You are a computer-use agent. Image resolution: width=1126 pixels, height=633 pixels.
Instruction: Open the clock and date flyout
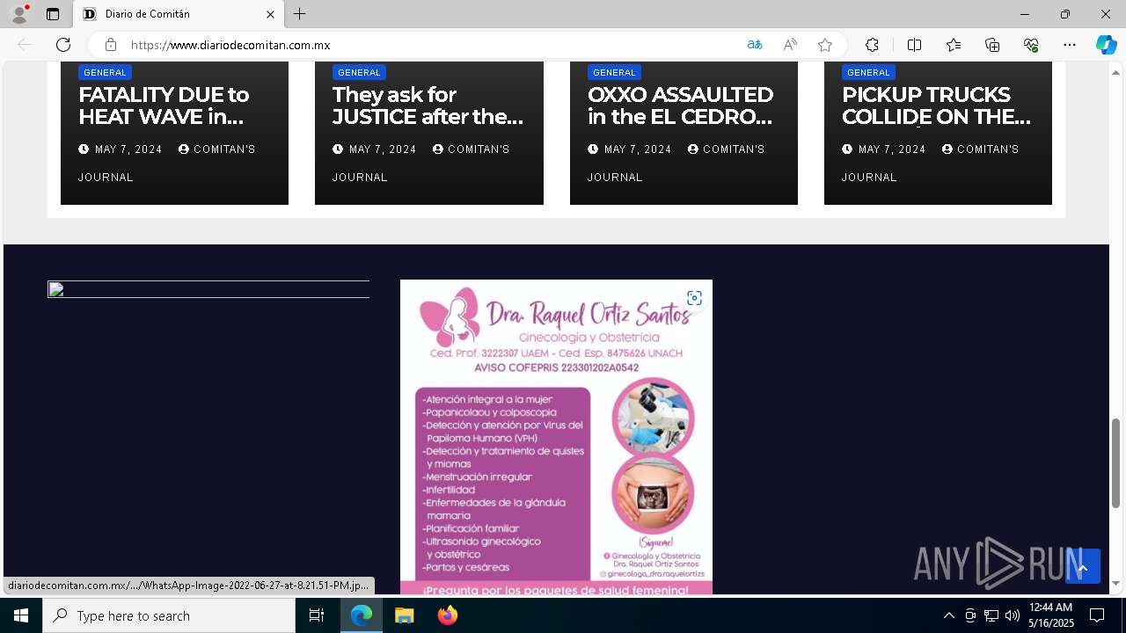[1050, 615]
